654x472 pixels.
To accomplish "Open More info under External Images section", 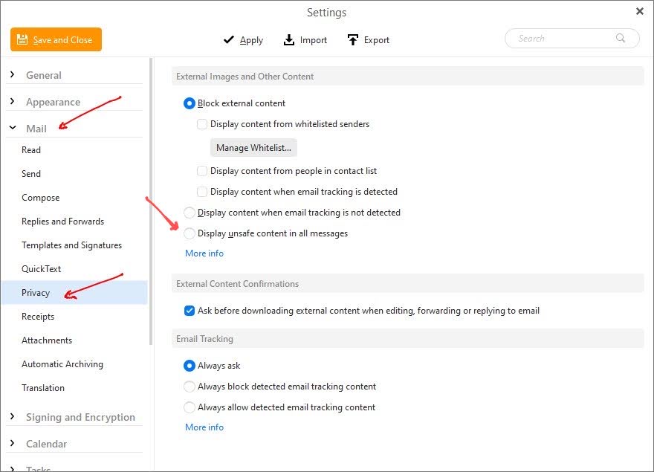I will [x=204, y=253].
